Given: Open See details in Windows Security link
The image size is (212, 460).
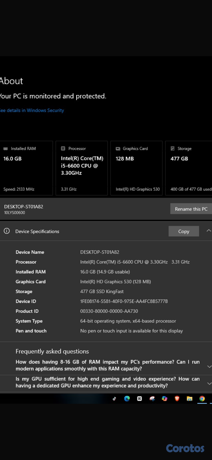Looking at the screenshot, I should point(32,110).
